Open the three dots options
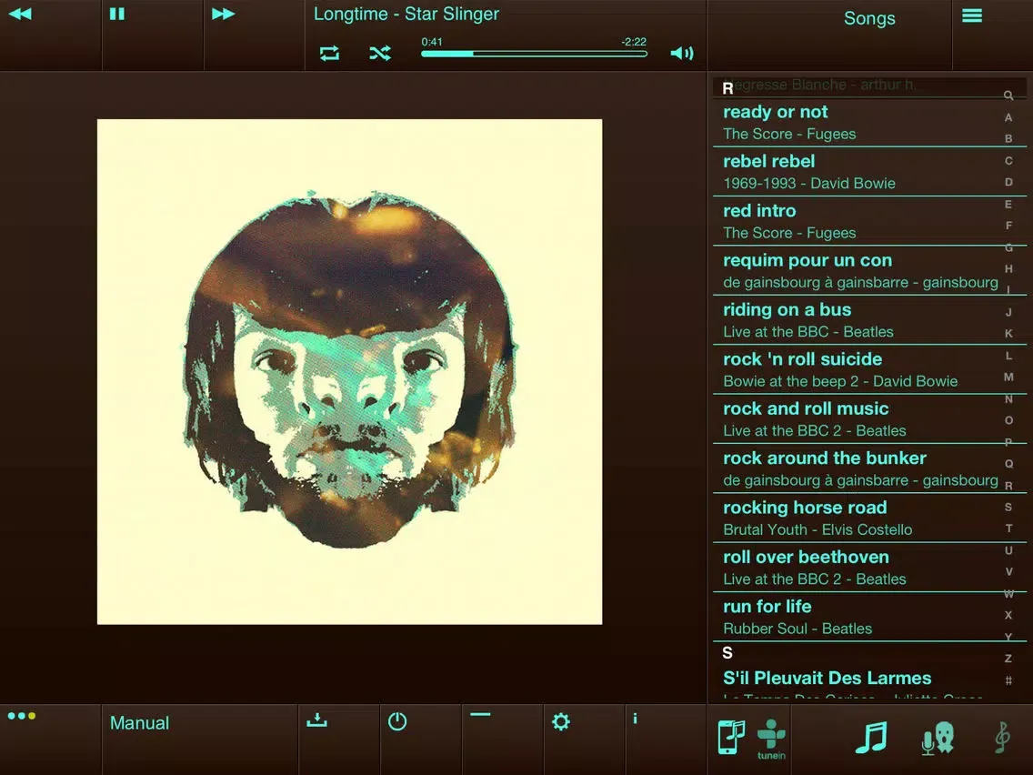 pos(22,716)
